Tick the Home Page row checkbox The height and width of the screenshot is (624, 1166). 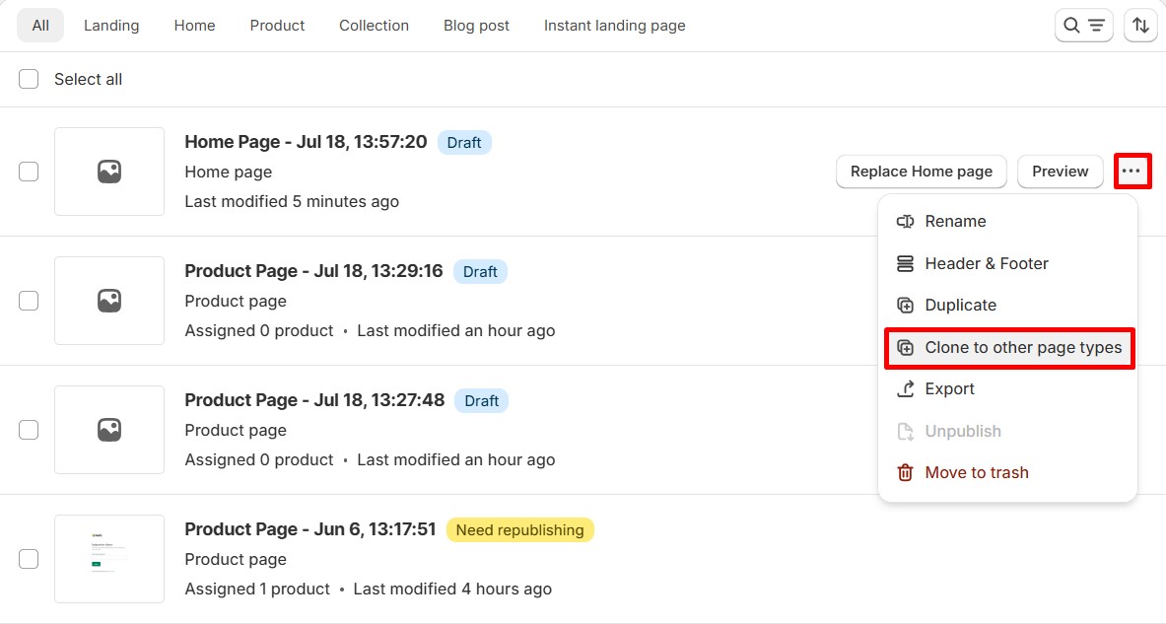pyautogui.click(x=29, y=172)
